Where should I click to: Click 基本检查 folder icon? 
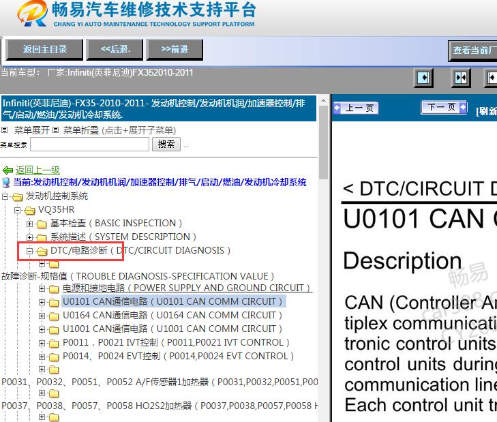[x=42, y=224]
